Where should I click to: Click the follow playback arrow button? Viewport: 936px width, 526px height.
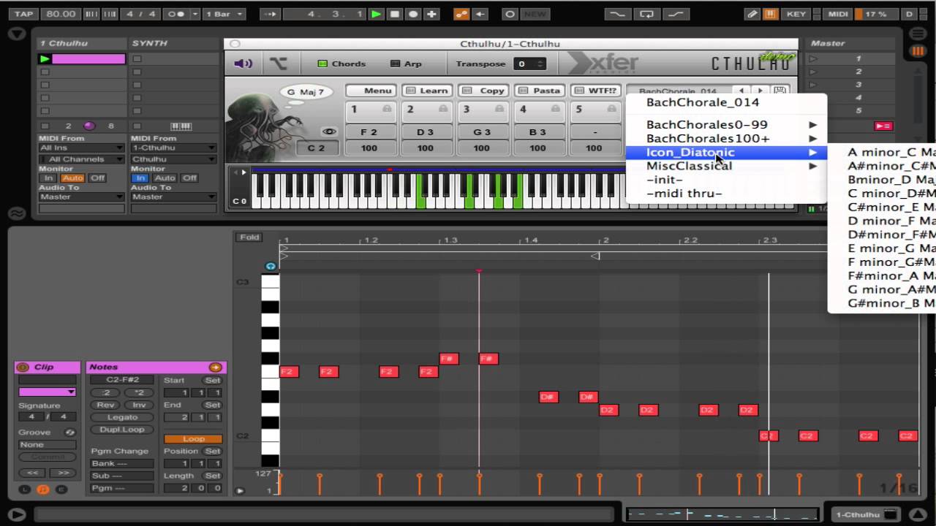270,14
